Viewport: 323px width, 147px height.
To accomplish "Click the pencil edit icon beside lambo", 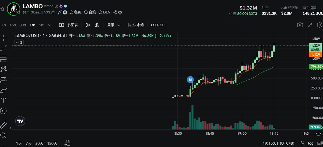I will pos(56,6).
